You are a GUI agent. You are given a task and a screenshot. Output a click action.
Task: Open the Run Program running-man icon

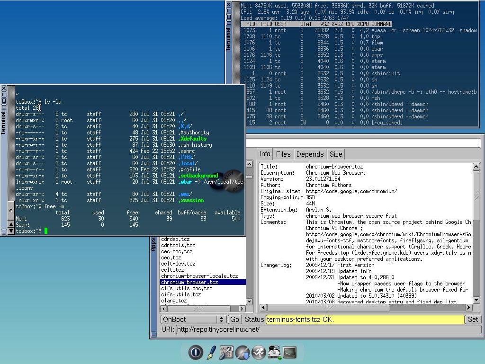coord(258,352)
